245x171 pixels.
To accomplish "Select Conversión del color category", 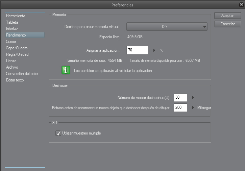I will (x=22, y=74).
